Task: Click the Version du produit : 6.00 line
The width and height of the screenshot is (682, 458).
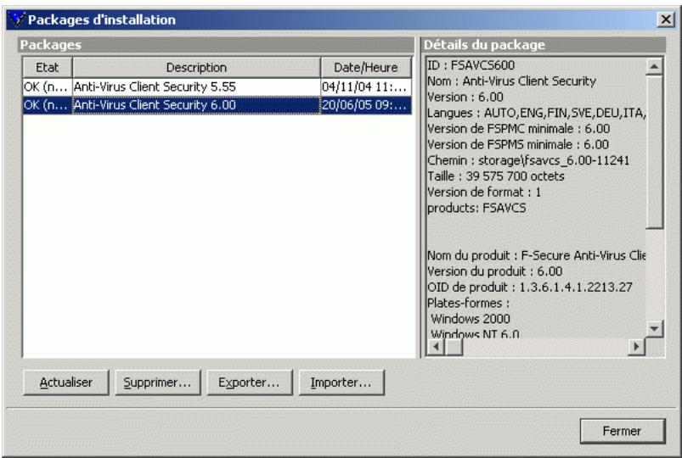Action: tap(495, 271)
